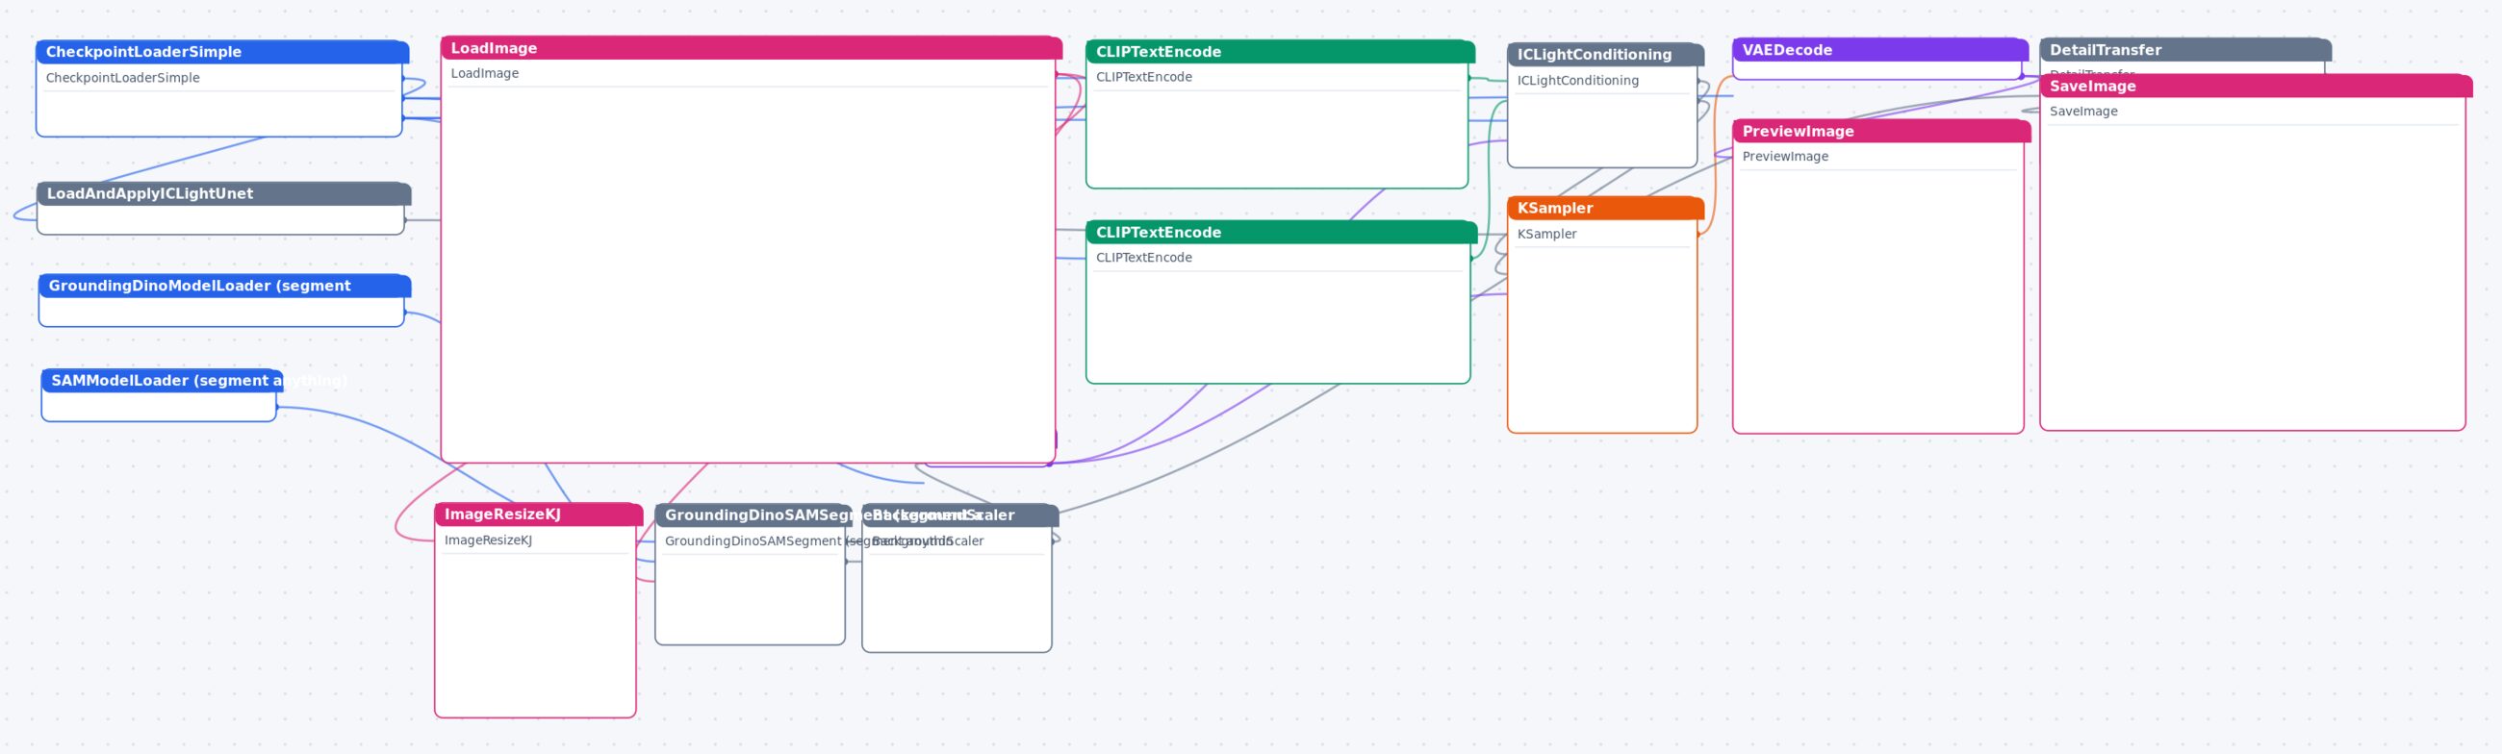2502x754 pixels.
Task: Click 'CheckpointLoaderSimple' label inside the node body
Action: point(122,78)
